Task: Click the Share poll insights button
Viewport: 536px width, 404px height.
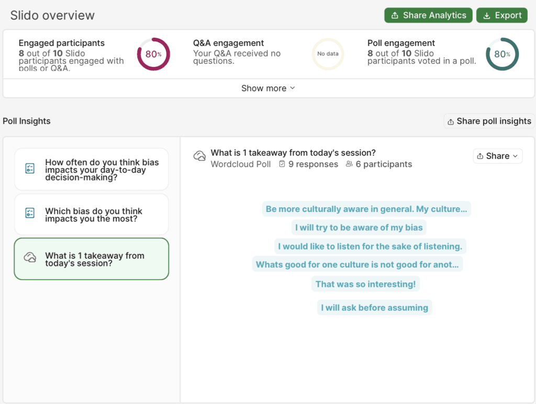Action: pos(488,121)
